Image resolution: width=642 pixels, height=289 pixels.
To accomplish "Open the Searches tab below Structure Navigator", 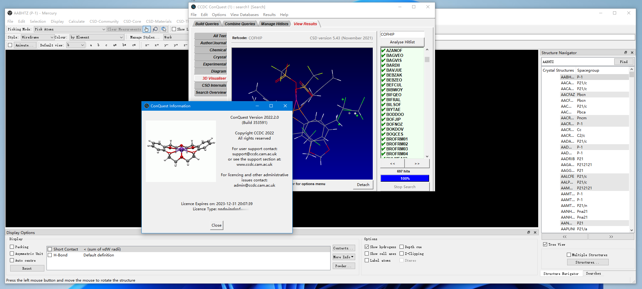I will click(x=593, y=274).
